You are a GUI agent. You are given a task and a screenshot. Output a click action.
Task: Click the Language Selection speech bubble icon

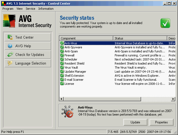[x=10, y=63]
